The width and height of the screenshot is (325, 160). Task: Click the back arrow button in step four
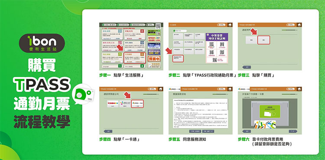(108, 131)
